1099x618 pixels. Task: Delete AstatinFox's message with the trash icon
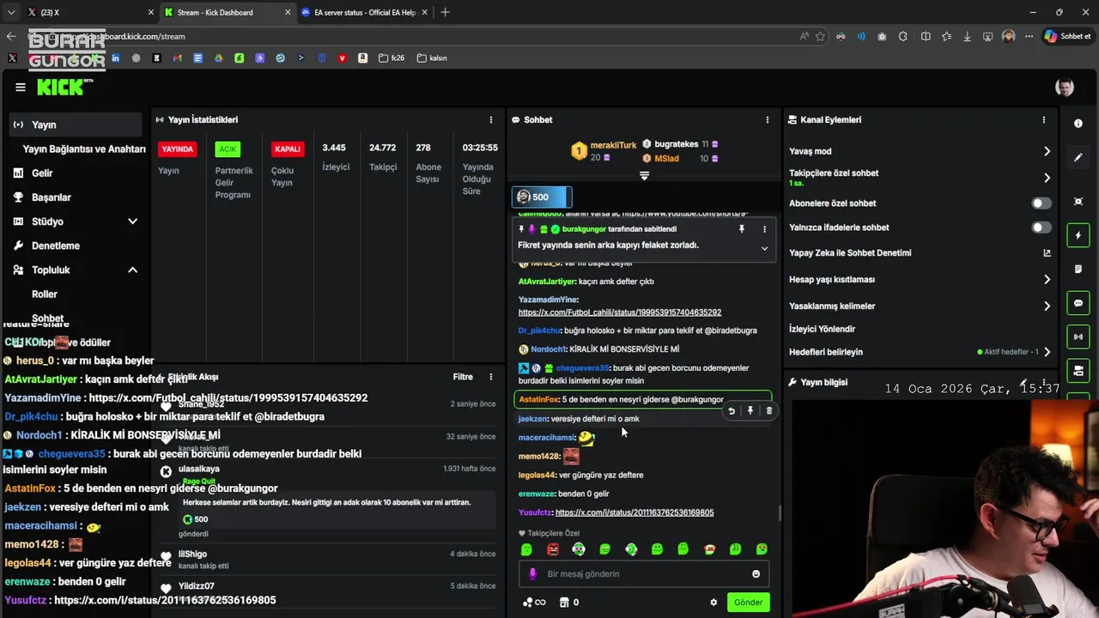pos(768,411)
